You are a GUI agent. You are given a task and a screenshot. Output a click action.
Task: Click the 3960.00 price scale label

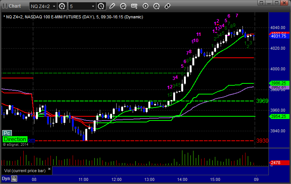tap(278, 110)
